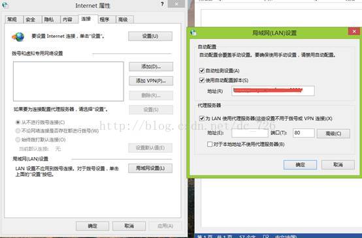
Task: Click the LAN settings dialog title icon
Action: (193, 33)
